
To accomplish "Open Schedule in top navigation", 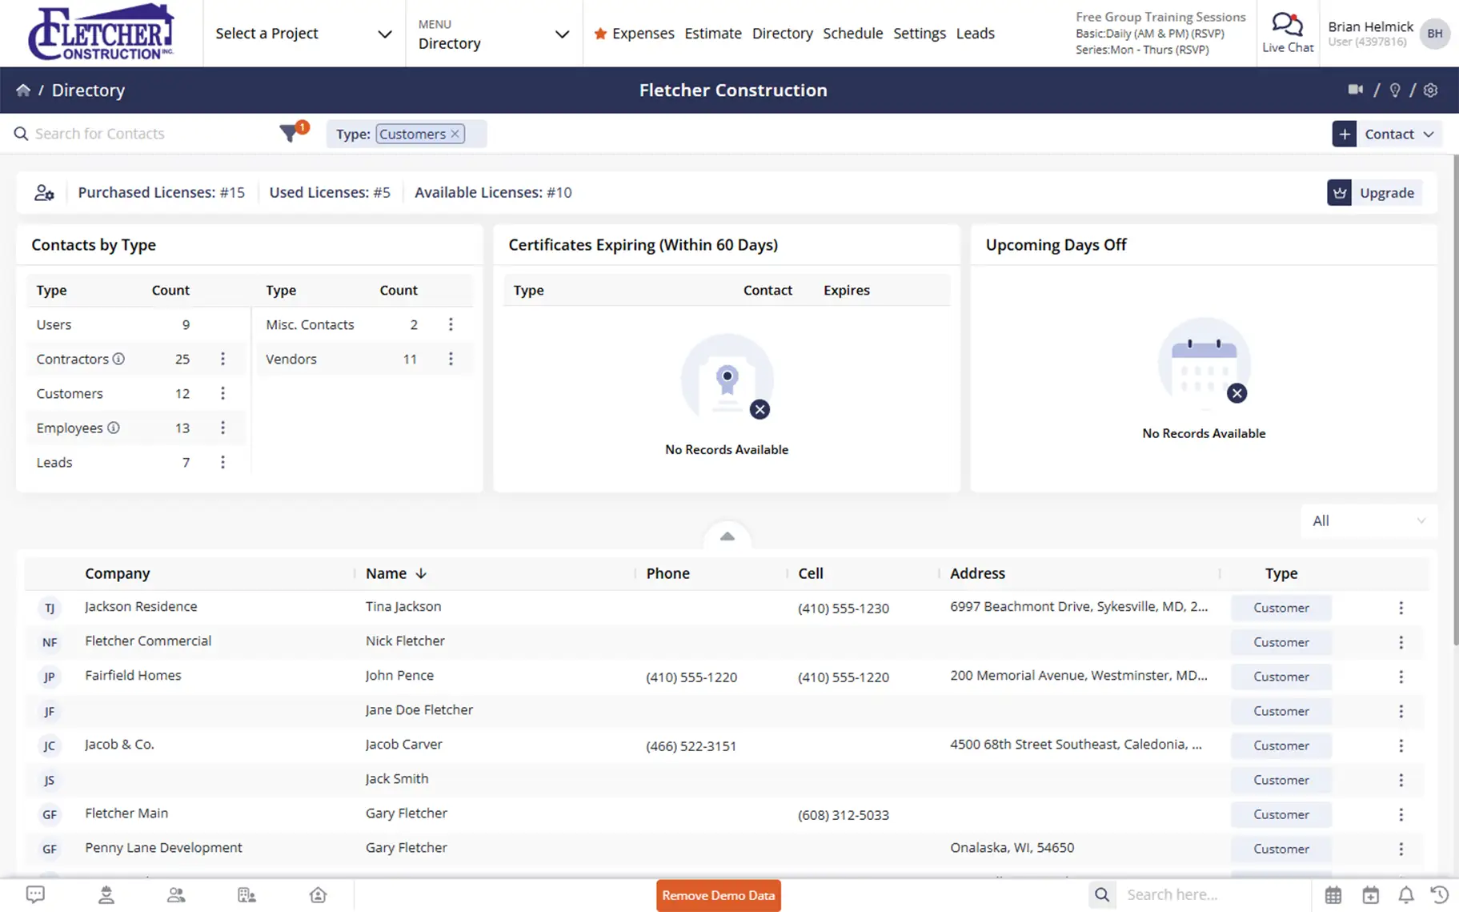I will pyautogui.click(x=852, y=34).
